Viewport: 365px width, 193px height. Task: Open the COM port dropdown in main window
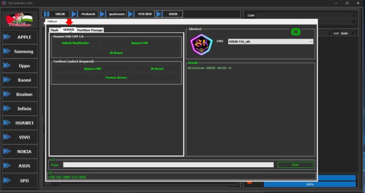[305, 16]
